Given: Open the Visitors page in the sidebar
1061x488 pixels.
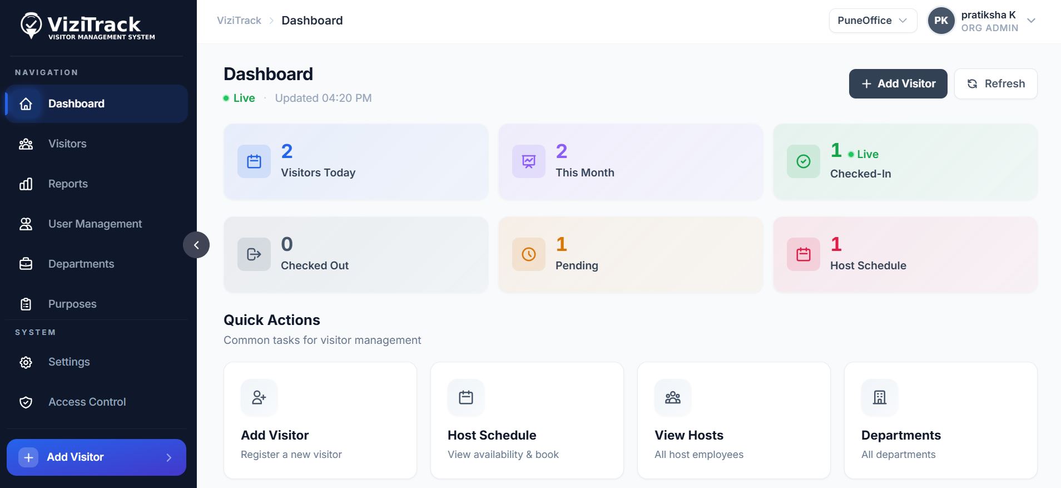Looking at the screenshot, I should click(96, 144).
